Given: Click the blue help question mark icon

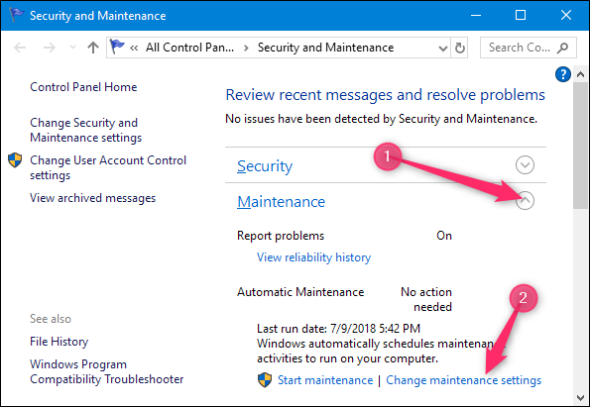Looking at the screenshot, I should (x=563, y=74).
